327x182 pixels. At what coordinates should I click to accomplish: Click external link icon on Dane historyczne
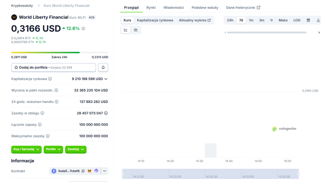point(259,8)
